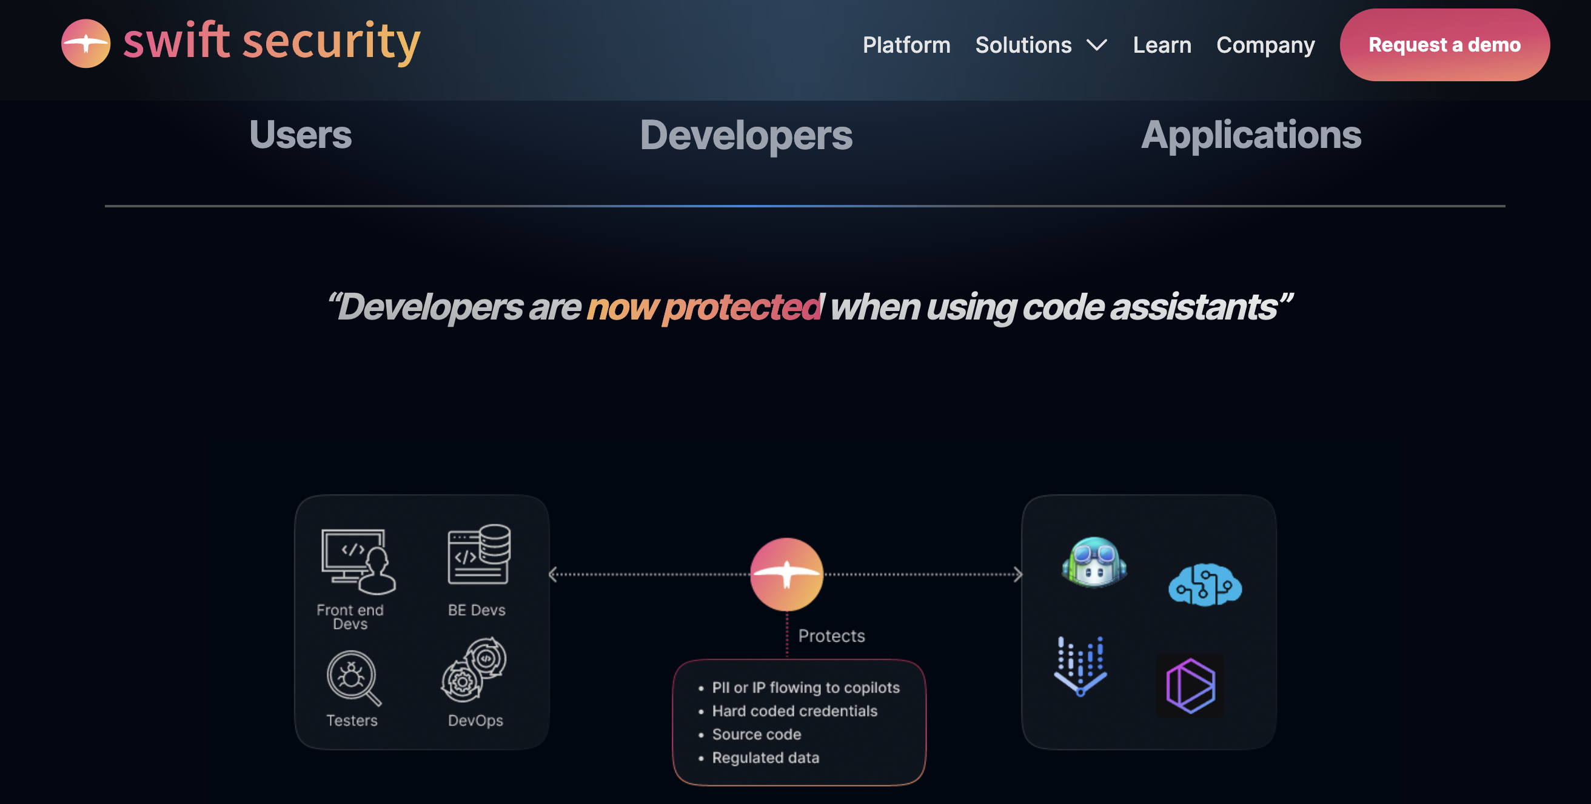Open the Platform menu item
Viewport: 1591px width, 804px height.
pos(906,45)
